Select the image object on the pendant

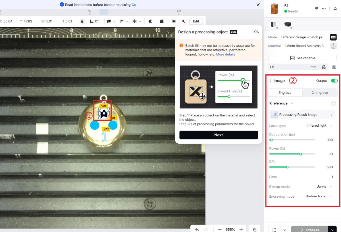[104, 113]
